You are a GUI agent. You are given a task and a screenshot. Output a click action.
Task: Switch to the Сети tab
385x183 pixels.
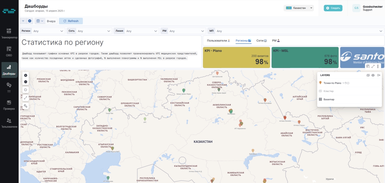[x=261, y=40]
